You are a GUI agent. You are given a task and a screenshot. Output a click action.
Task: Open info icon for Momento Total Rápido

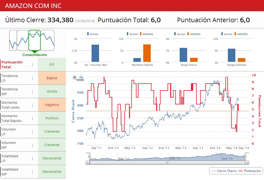pyautogui.click(x=32, y=118)
